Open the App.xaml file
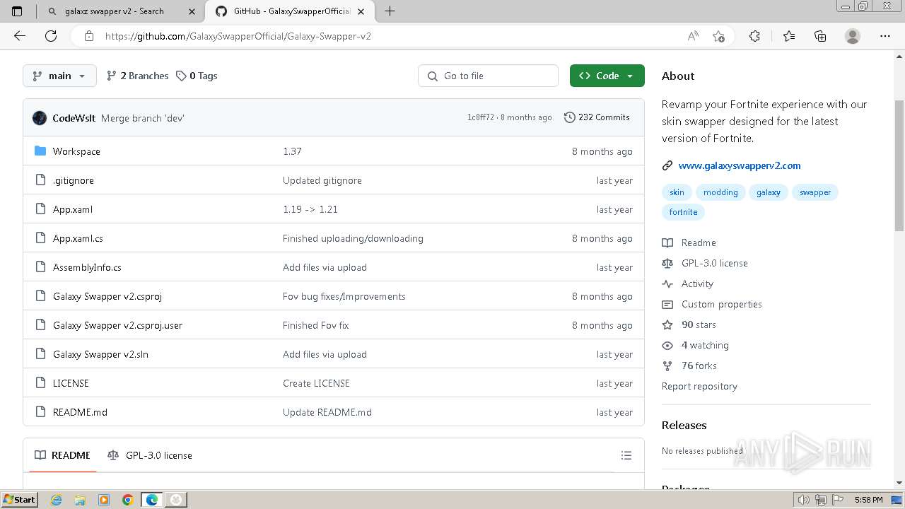Screen dimensions: 905x509 coord(73,209)
